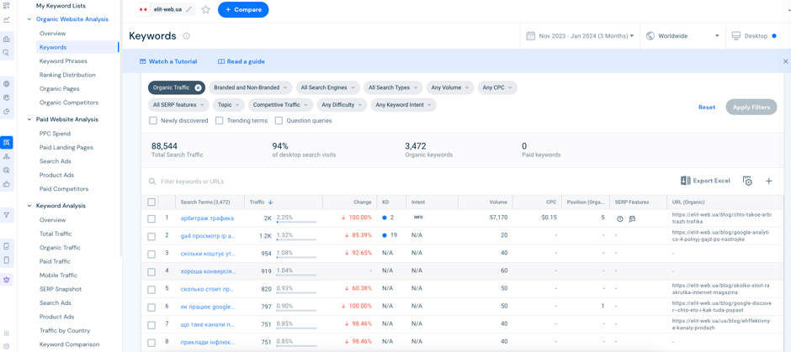
Task: Open the trend line chart icon in left rail
Action: coord(6,19)
